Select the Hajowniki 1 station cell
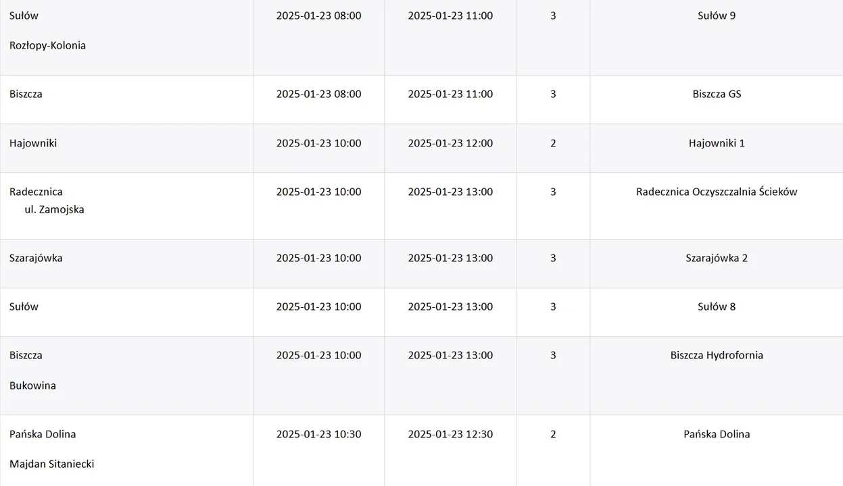The image size is (843, 486). [717, 148]
